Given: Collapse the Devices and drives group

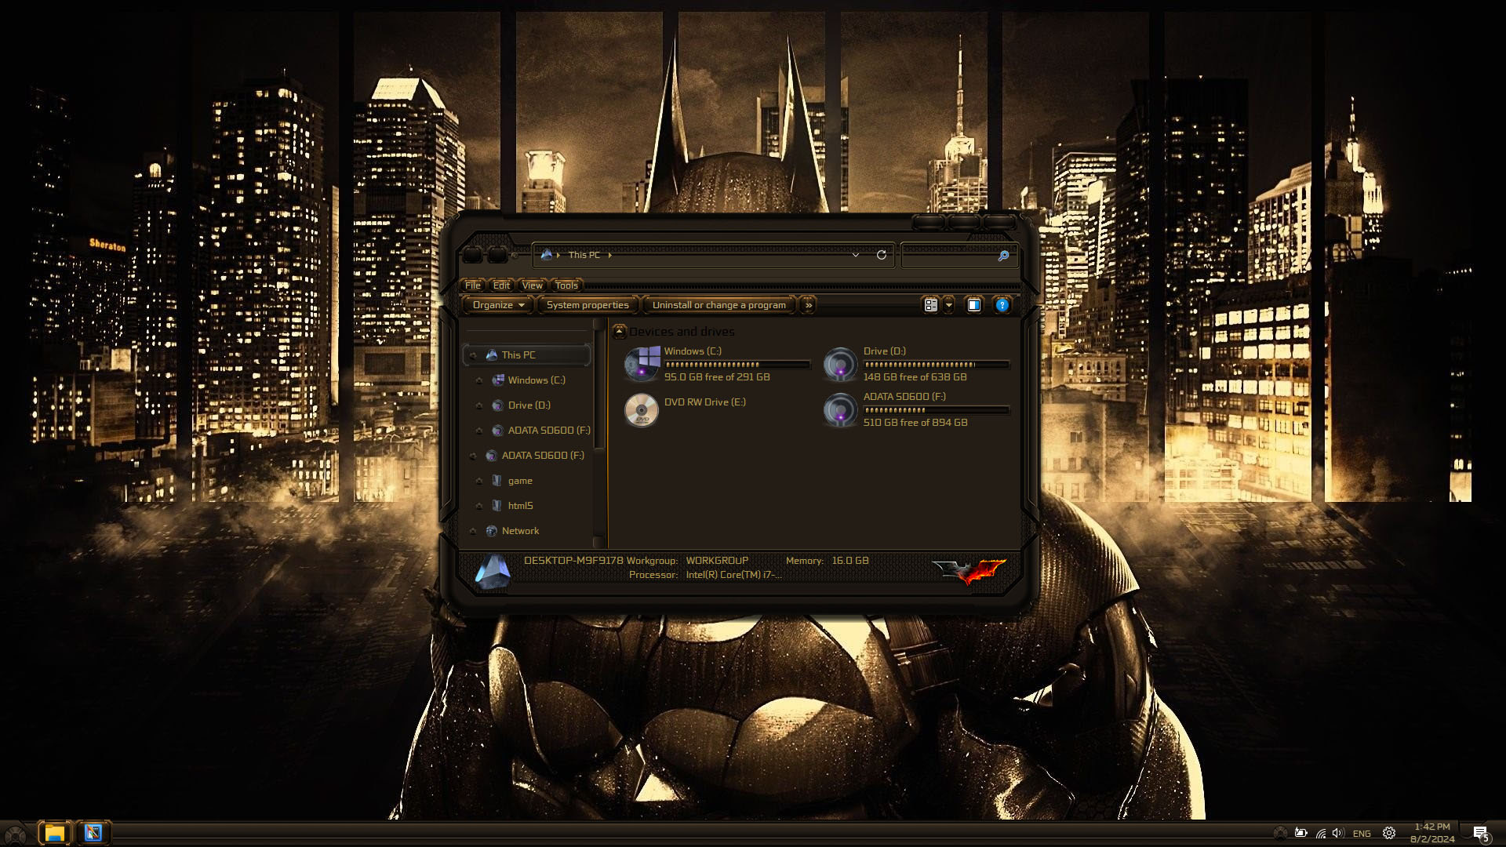Looking at the screenshot, I should [620, 332].
